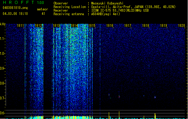The width and height of the screenshot is (188, 119).
Task: Click the 1816 time marker
Action: [x=110, y=26]
